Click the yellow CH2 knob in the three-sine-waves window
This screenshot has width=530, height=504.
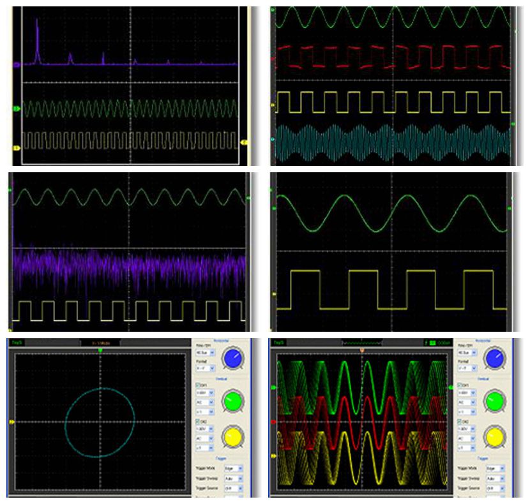(494, 437)
